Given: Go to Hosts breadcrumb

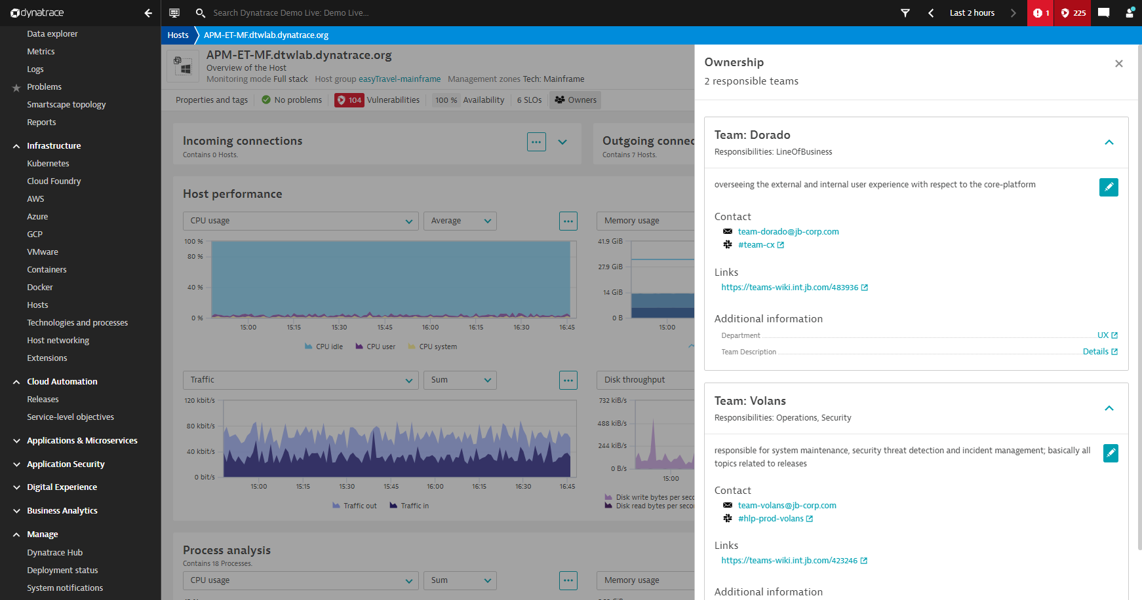Looking at the screenshot, I should click(x=178, y=35).
